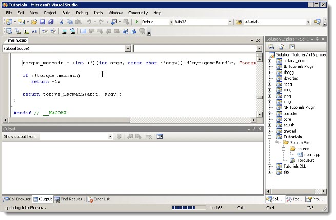Image resolution: width=336 pixels, height=220 pixels.
Task: Click the IntelliSense progress bar in status bar
Action: click(x=189, y=208)
